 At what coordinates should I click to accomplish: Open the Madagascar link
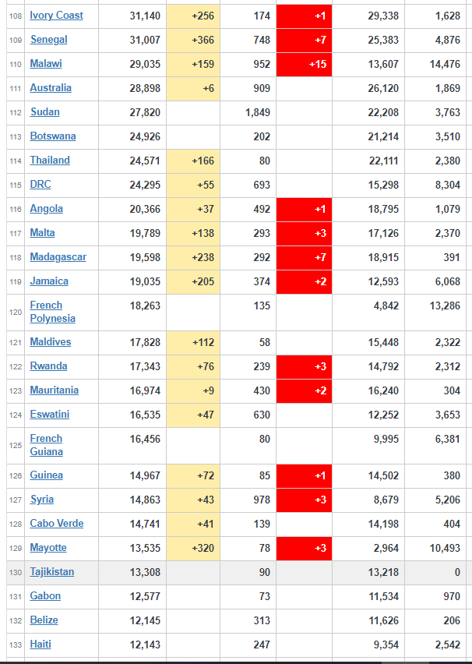(x=58, y=257)
